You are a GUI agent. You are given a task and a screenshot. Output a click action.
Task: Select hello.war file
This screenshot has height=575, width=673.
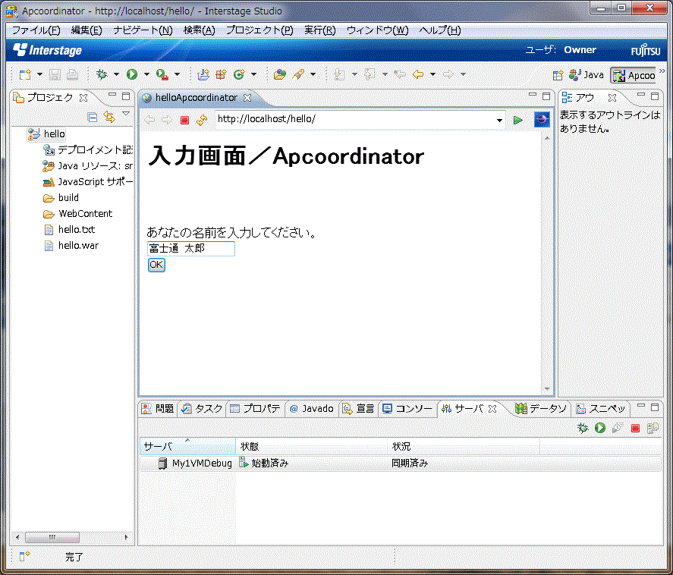coord(71,246)
